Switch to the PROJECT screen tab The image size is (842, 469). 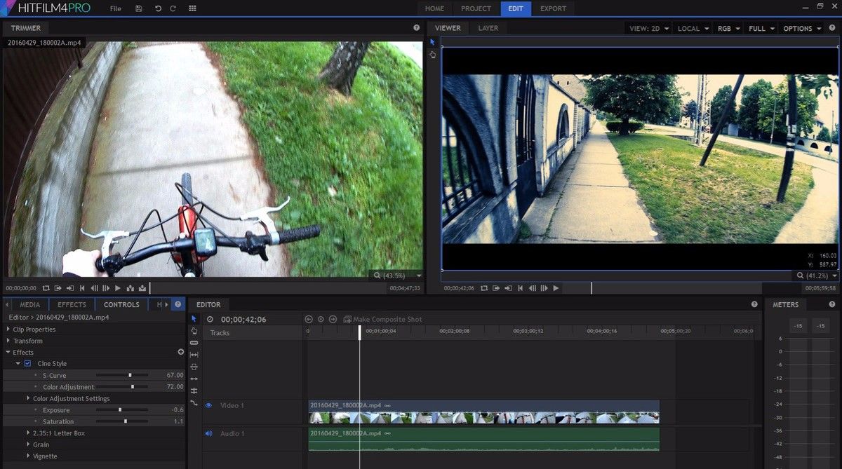(x=476, y=8)
